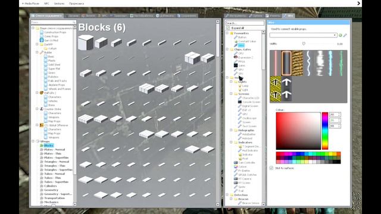381x214 pixels.
Task: Open the Expression 2 tool
Action: (245, 58)
